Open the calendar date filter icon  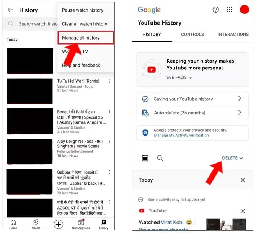(x=145, y=158)
